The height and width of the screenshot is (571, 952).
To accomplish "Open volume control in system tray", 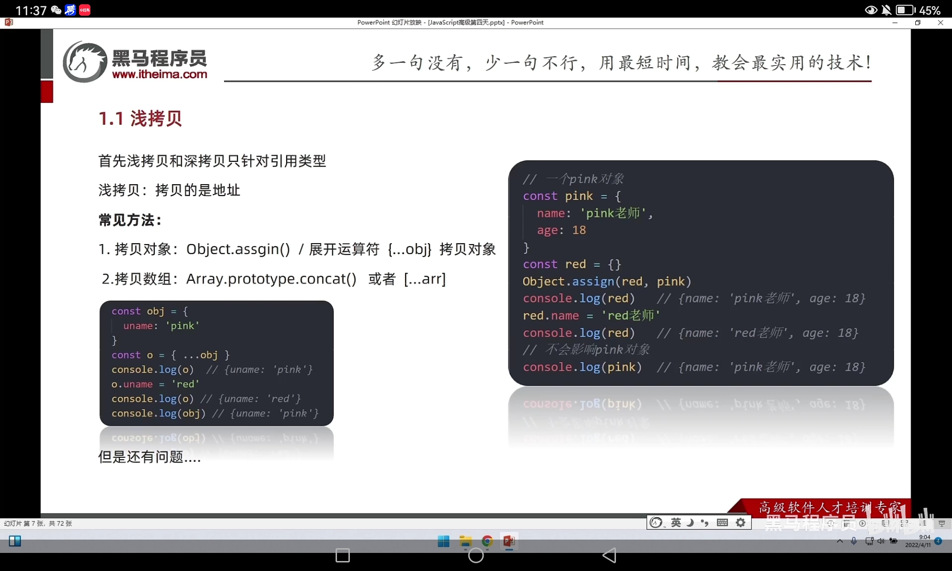I will point(881,541).
